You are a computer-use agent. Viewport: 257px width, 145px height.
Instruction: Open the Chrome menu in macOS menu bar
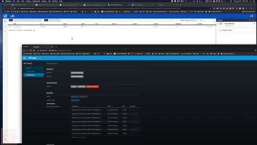(8, 1)
